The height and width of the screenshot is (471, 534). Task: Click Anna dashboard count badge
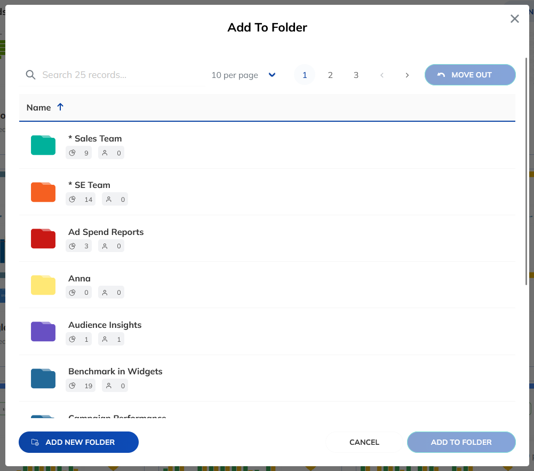click(x=78, y=293)
